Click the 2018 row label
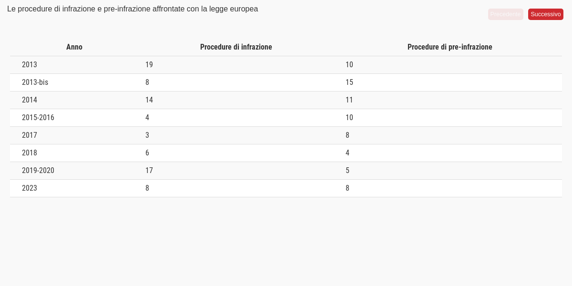 pos(30,153)
